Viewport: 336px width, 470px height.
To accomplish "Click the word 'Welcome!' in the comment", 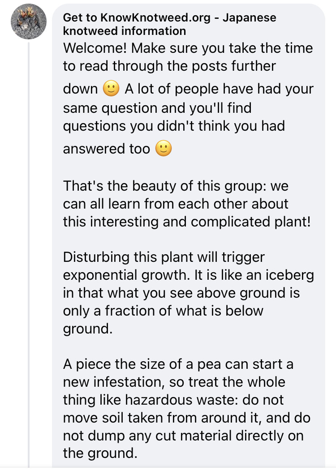I will (95, 47).
